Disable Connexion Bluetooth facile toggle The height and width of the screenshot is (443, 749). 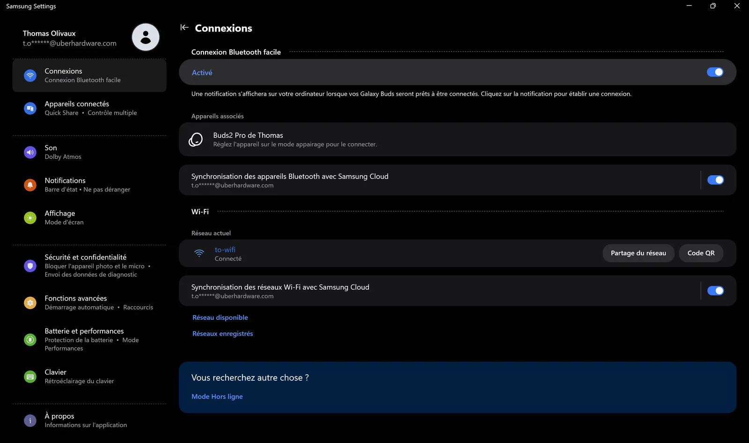coord(715,72)
